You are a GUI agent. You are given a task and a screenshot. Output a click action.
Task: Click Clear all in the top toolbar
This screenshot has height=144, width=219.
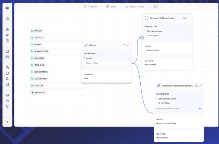point(91,7)
